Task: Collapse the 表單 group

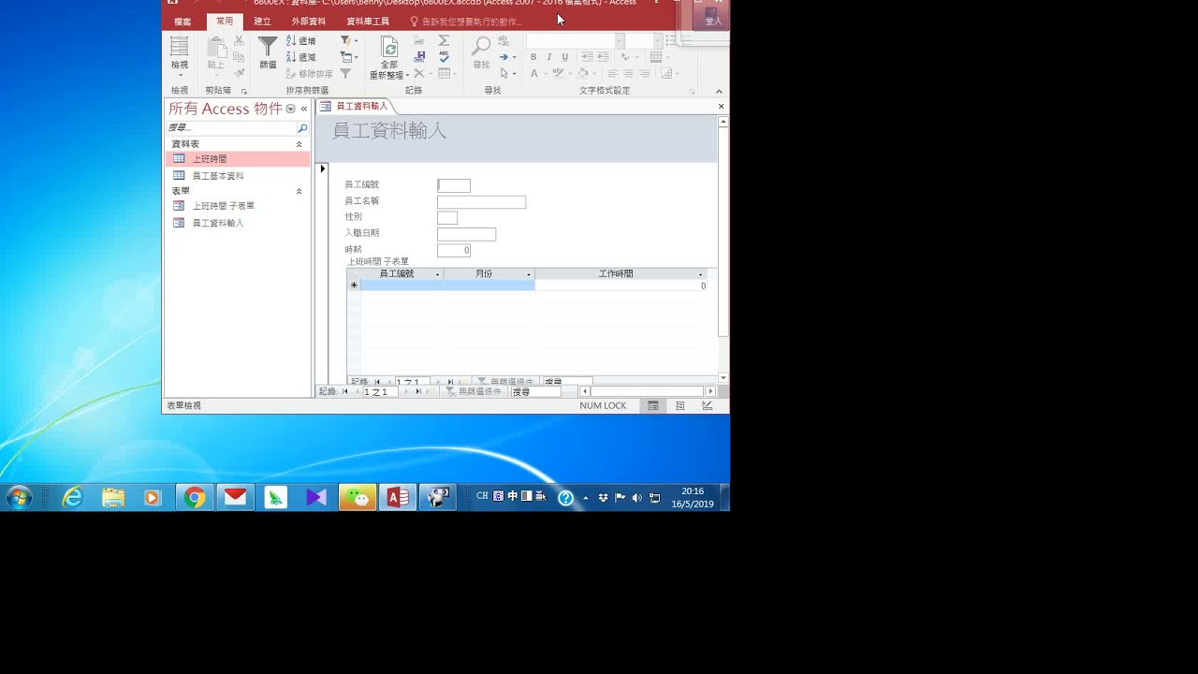Action: pyautogui.click(x=299, y=191)
